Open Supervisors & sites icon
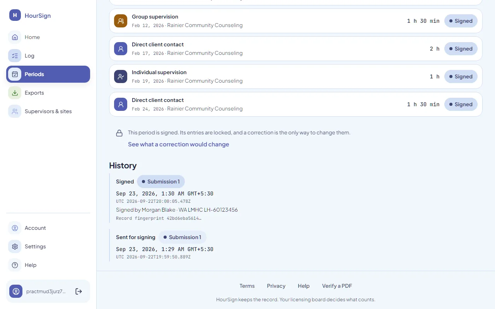495x309 pixels. 15,111
